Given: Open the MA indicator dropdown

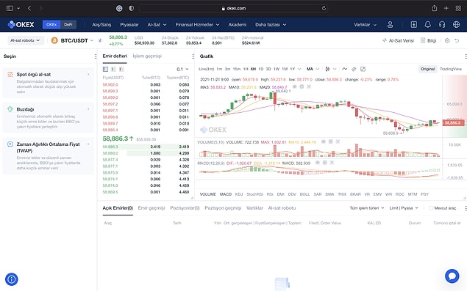Looking at the screenshot, I should [313, 69].
